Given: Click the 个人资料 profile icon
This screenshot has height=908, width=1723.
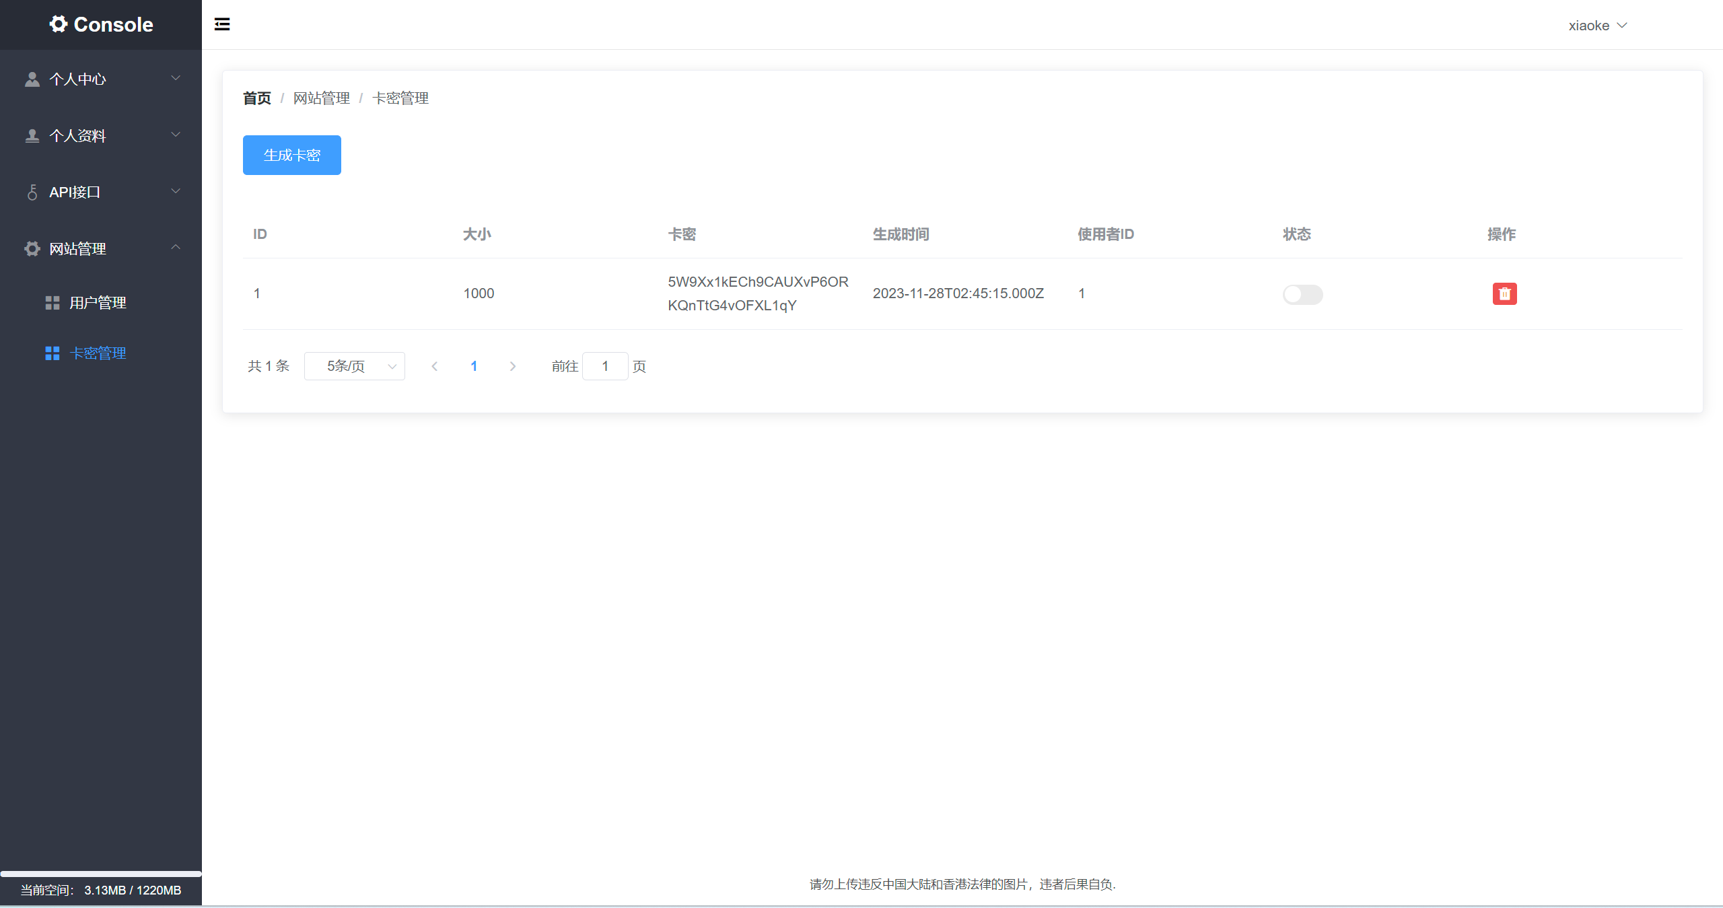Looking at the screenshot, I should (32, 136).
